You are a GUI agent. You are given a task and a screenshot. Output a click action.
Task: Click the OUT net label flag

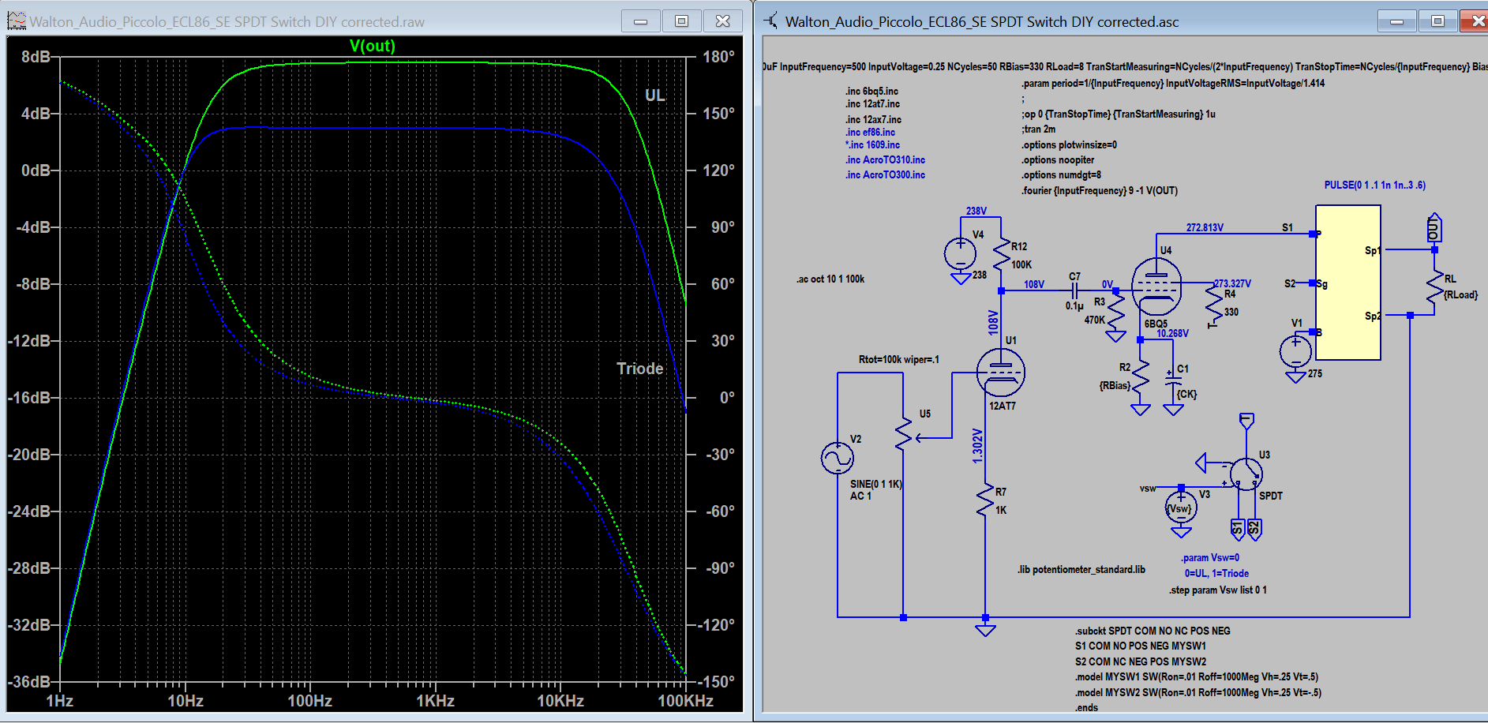[1434, 227]
